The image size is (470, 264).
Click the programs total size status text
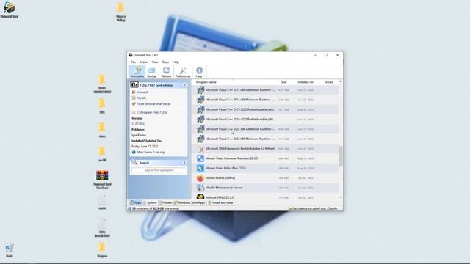[156, 208]
